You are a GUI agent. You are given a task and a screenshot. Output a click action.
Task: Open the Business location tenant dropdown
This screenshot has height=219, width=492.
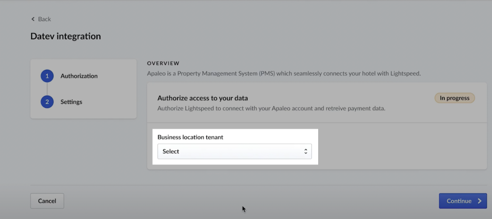[234, 152]
